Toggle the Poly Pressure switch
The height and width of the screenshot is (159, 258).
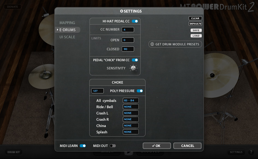pyautogui.click(x=140, y=91)
